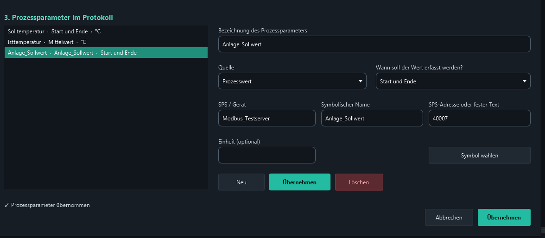Click the SPS-Adresse field showing 40007

[x=479, y=119]
